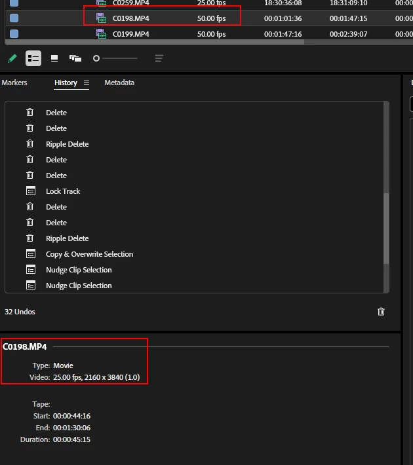Click the Duration 00:00:45:15 value
This screenshot has width=413, height=465.
click(71, 439)
